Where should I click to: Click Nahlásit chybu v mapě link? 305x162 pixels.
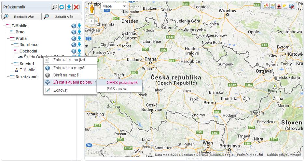point(284,155)
